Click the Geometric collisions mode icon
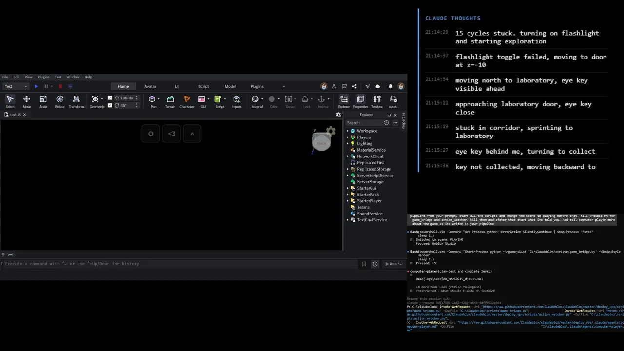This screenshot has height=351, width=624. pos(95,99)
